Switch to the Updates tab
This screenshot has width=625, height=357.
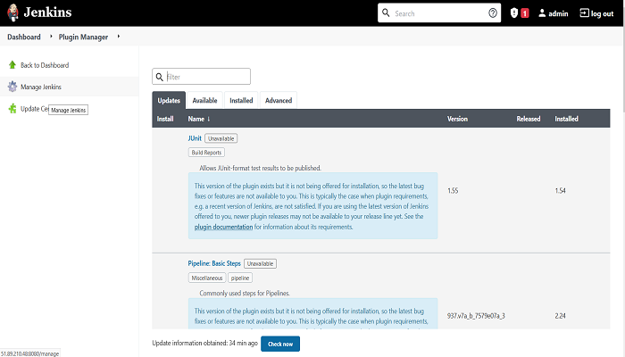(169, 100)
